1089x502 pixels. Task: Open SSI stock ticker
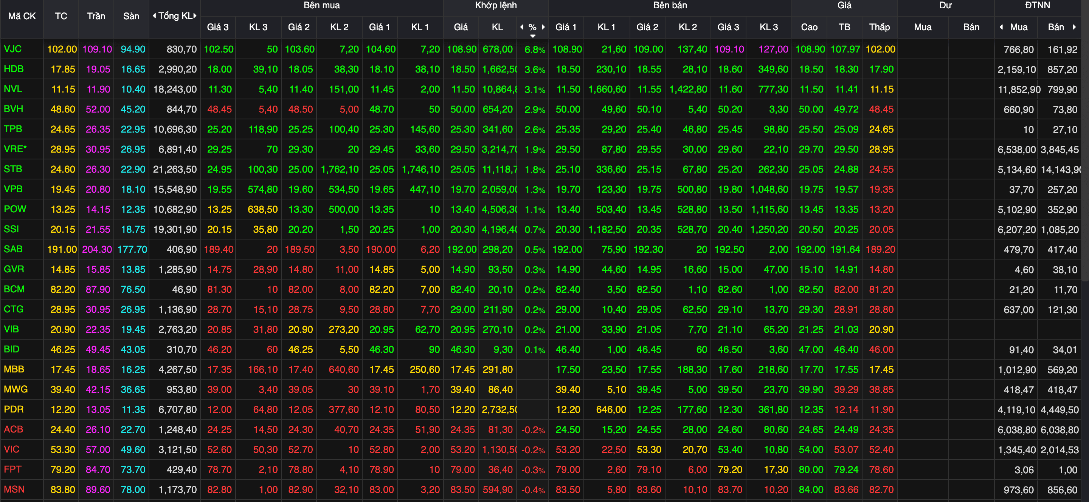coord(11,229)
